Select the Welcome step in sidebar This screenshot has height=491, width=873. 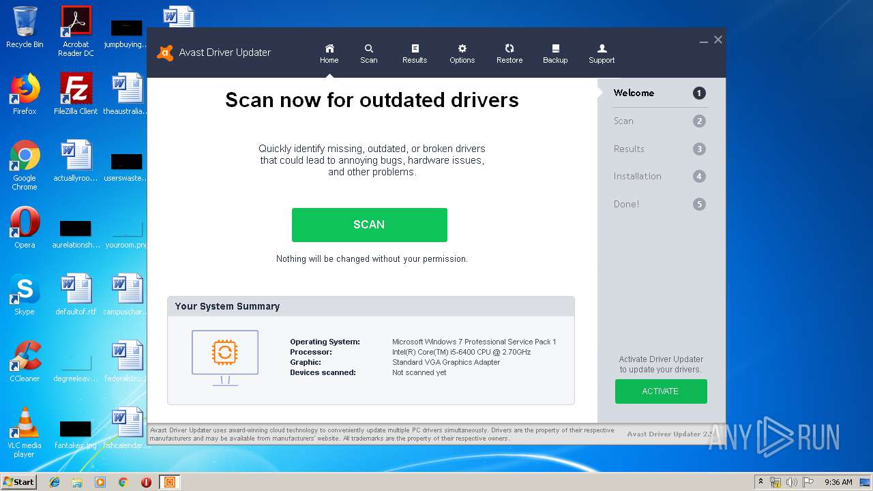click(660, 93)
